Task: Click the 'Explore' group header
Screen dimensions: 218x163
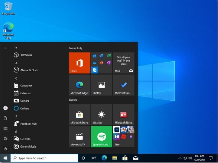Action: (x=73, y=100)
